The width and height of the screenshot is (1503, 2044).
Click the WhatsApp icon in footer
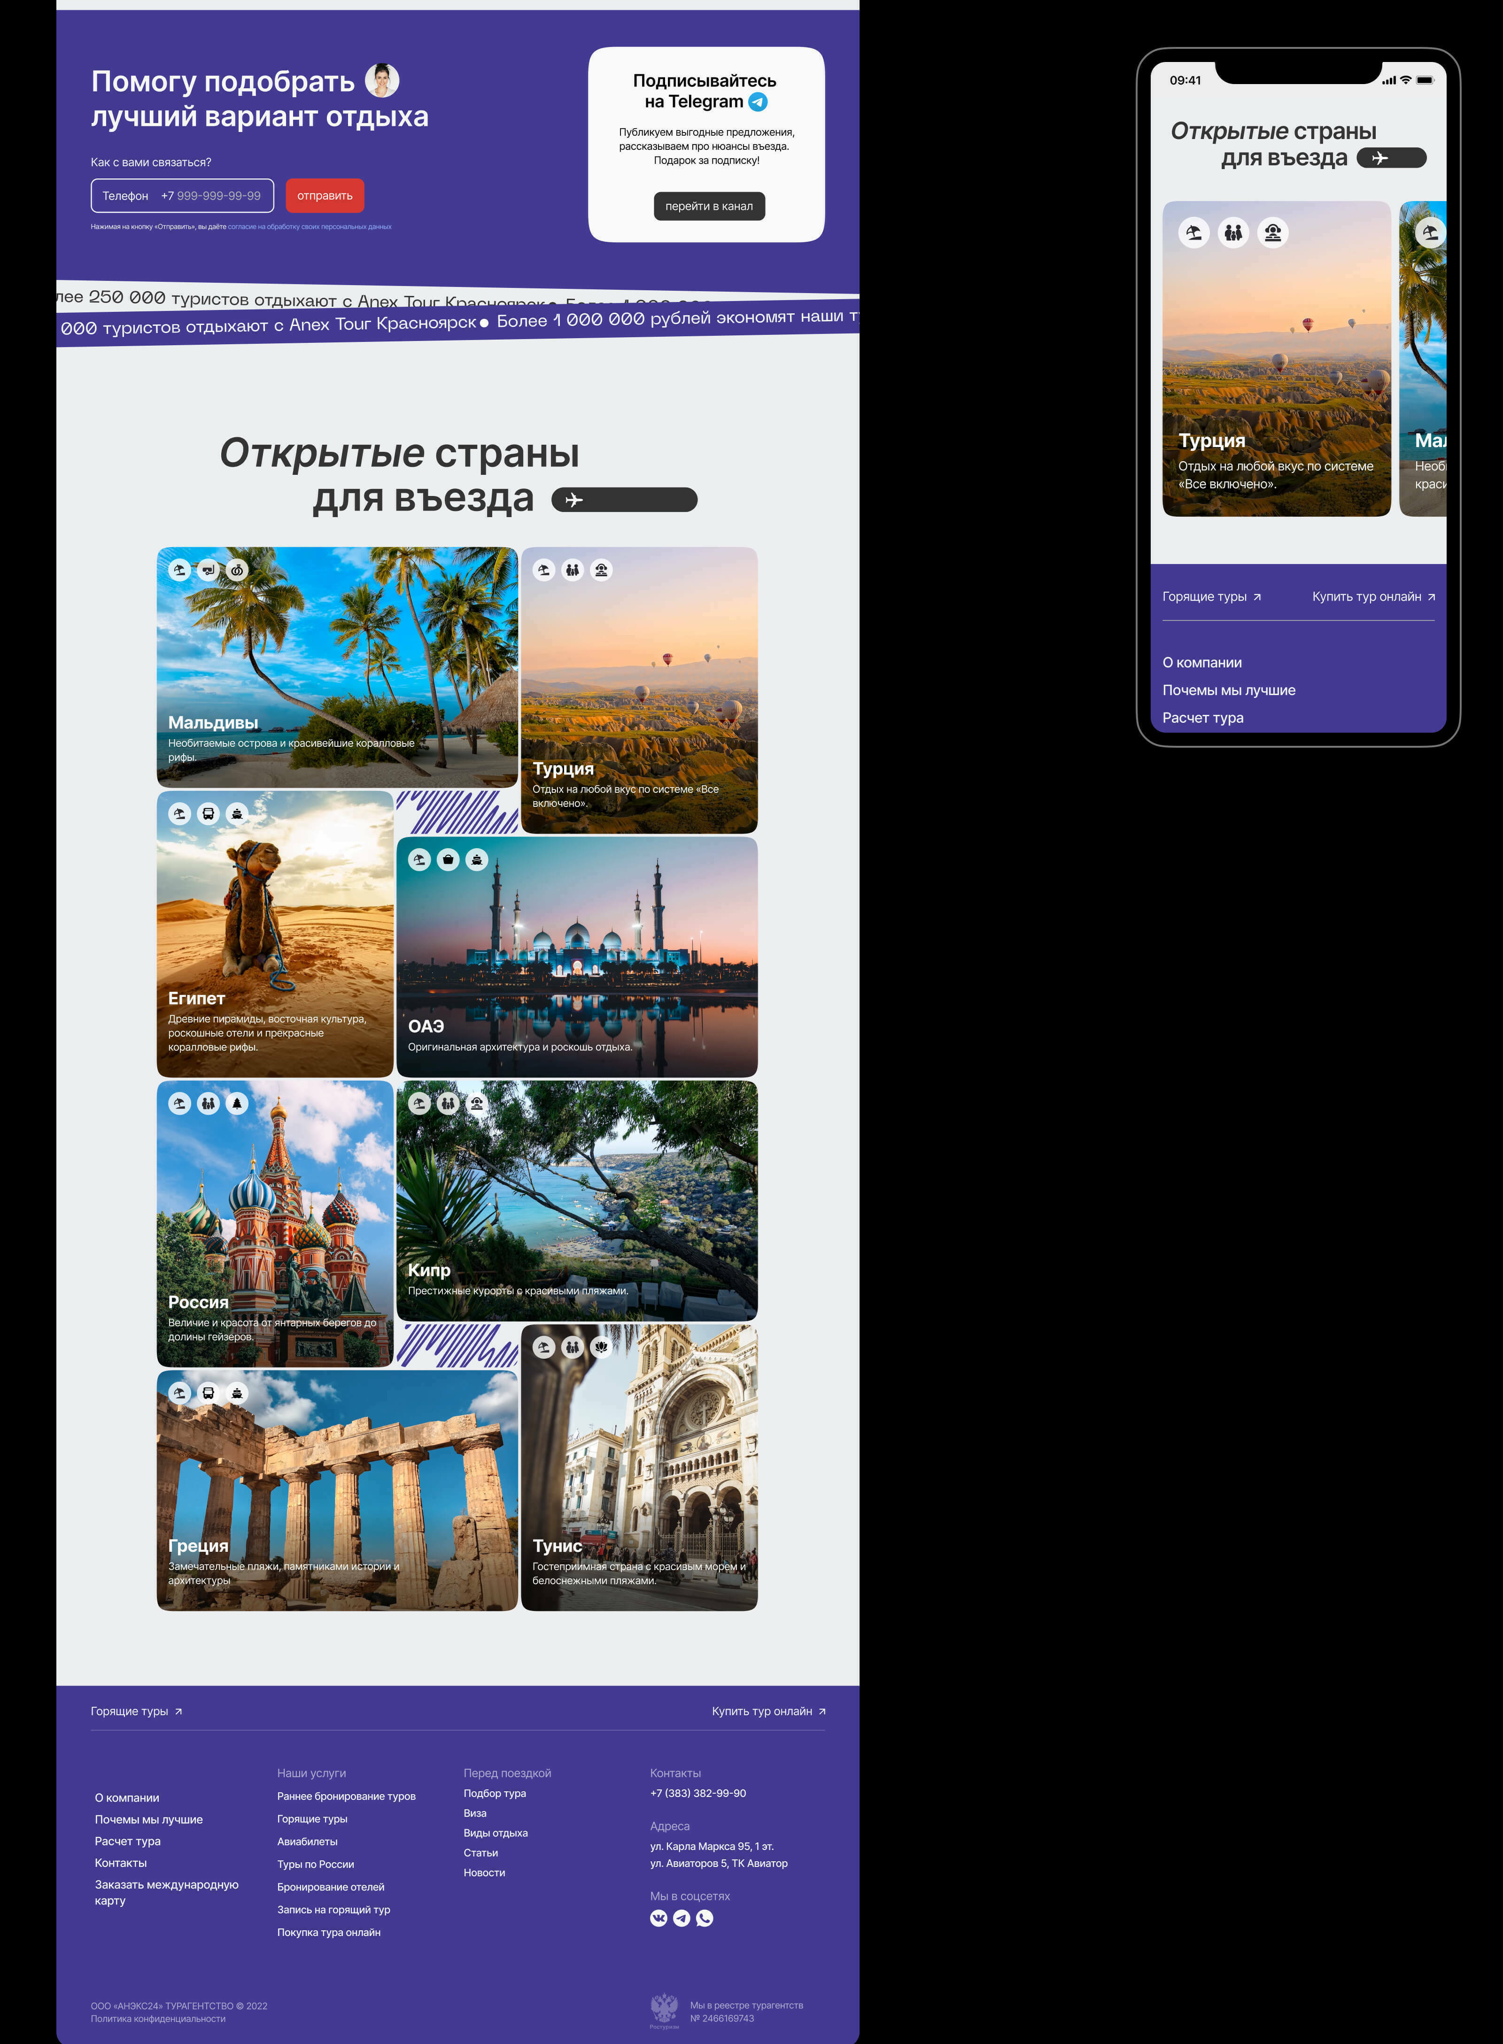704,1919
